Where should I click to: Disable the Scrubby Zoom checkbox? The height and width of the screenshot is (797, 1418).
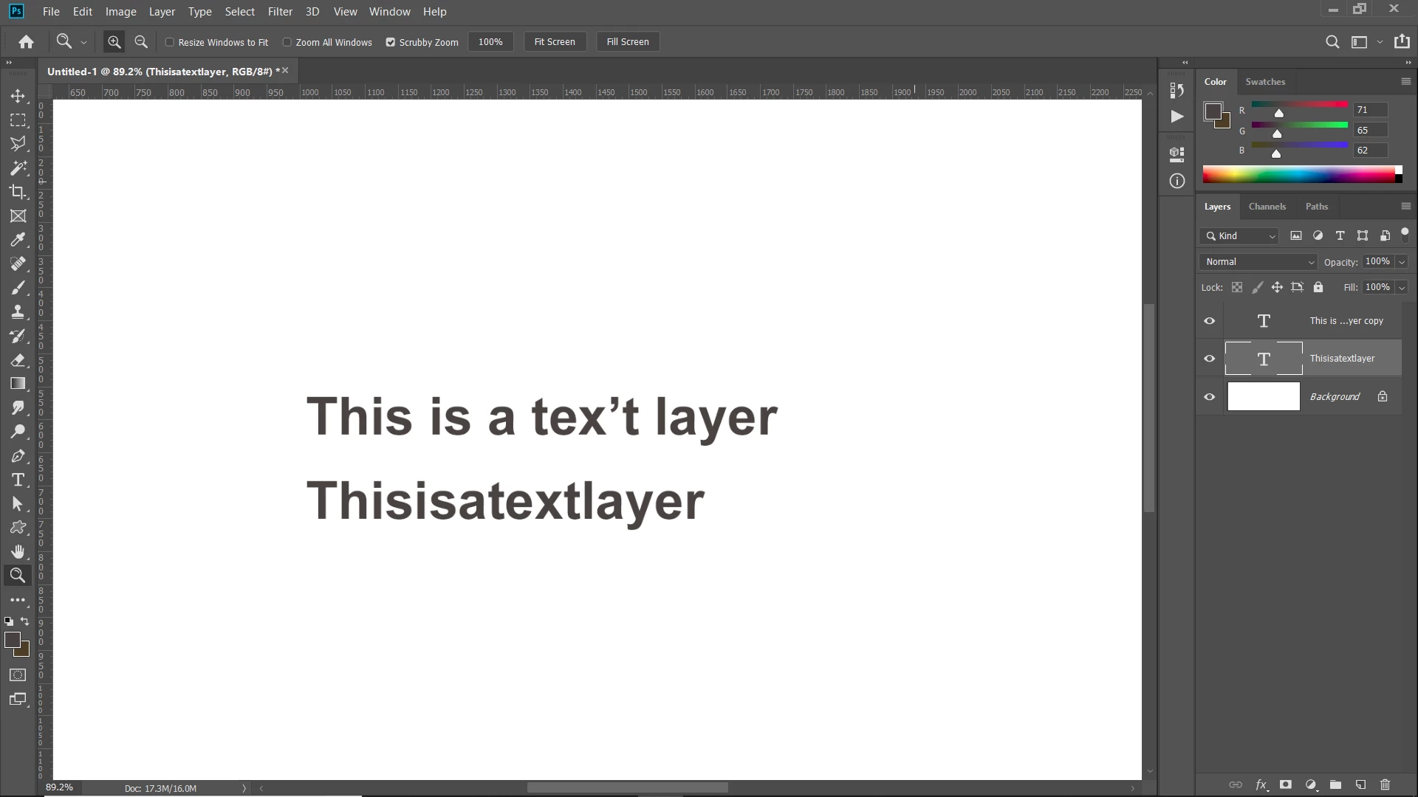(391, 42)
